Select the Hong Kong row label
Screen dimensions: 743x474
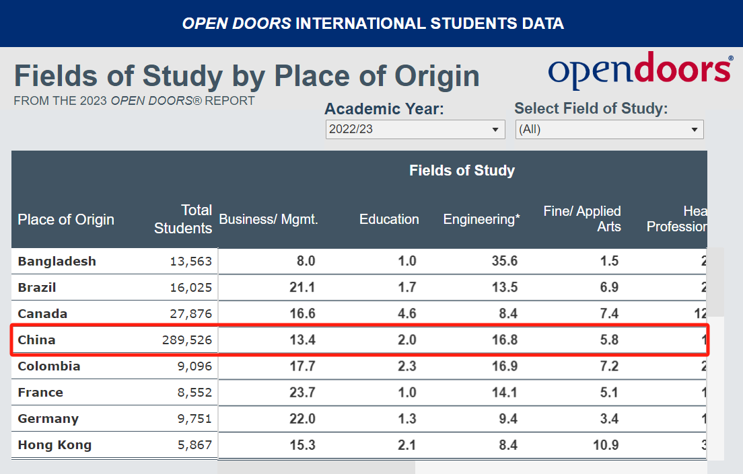[55, 445]
